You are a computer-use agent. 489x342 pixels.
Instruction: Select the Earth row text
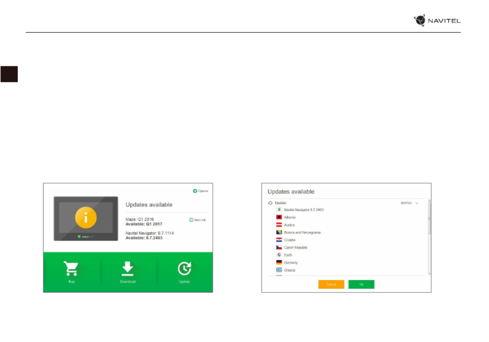(288, 255)
